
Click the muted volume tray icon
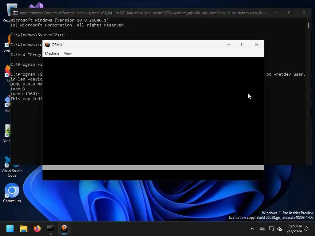tap(279, 229)
